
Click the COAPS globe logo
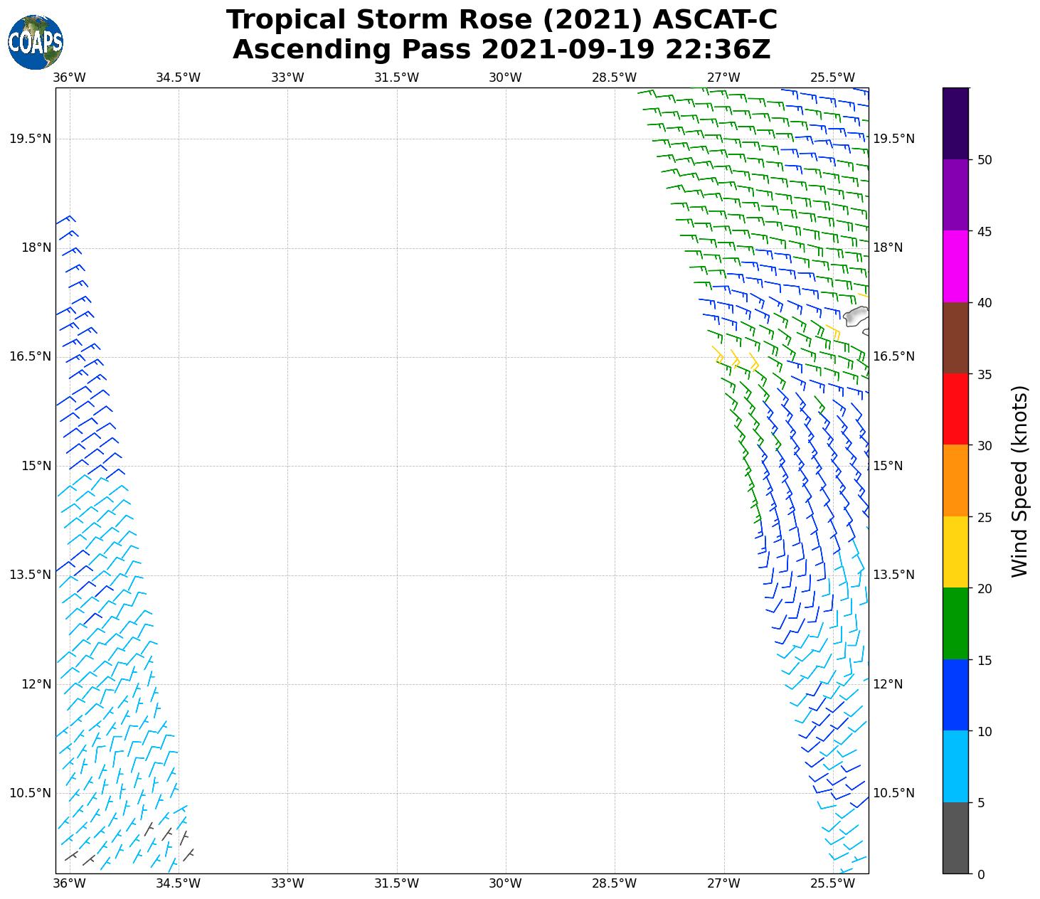point(35,42)
